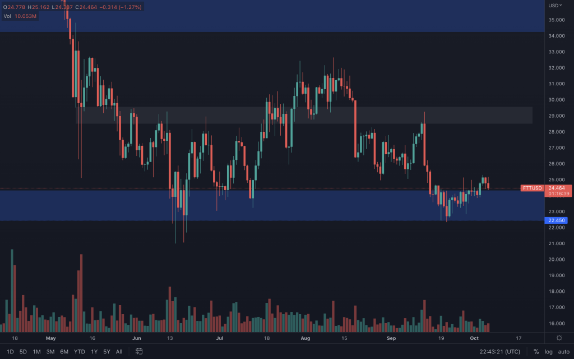This screenshot has width=574, height=359.
Task: Click the blue 22.450 price label
Action: click(x=558, y=220)
